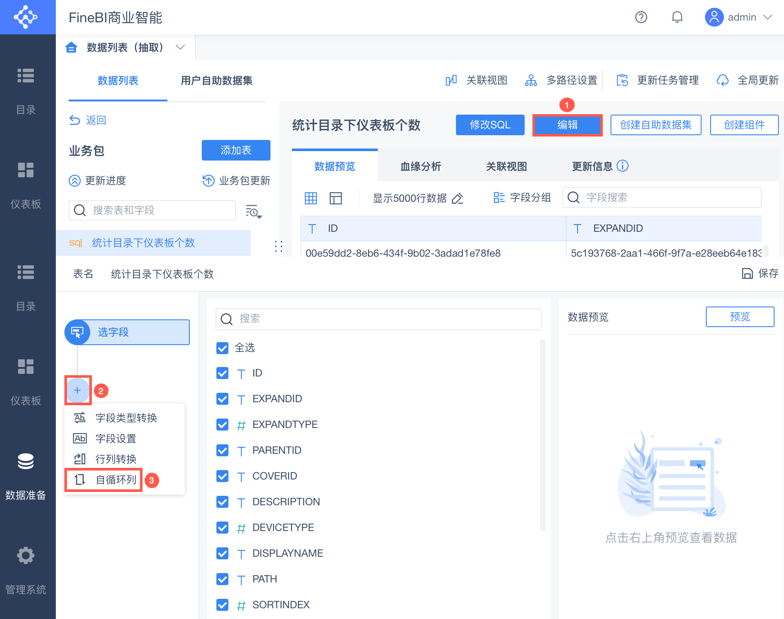The height and width of the screenshot is (619, 784).
Task: Click the 保存 save icon
Action: pyautogui.click(x=748, y=273)
